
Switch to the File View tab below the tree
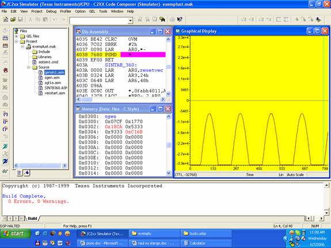pos(19,173)
